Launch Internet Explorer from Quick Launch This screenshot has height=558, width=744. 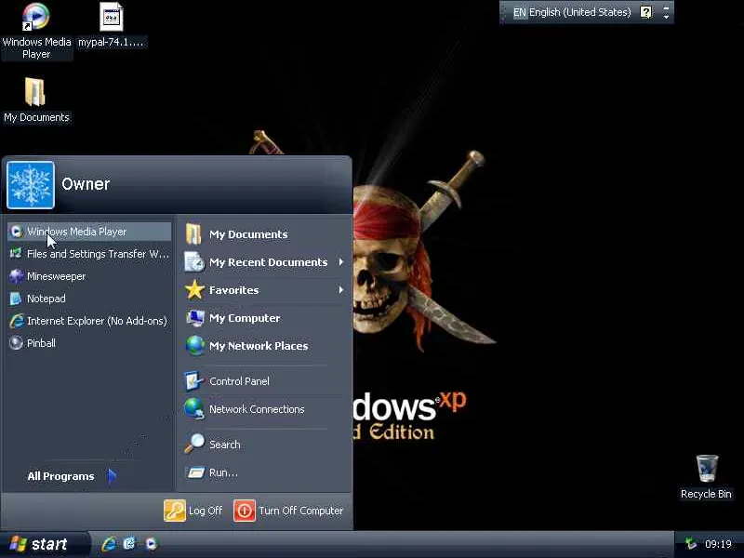click(109, 544)
